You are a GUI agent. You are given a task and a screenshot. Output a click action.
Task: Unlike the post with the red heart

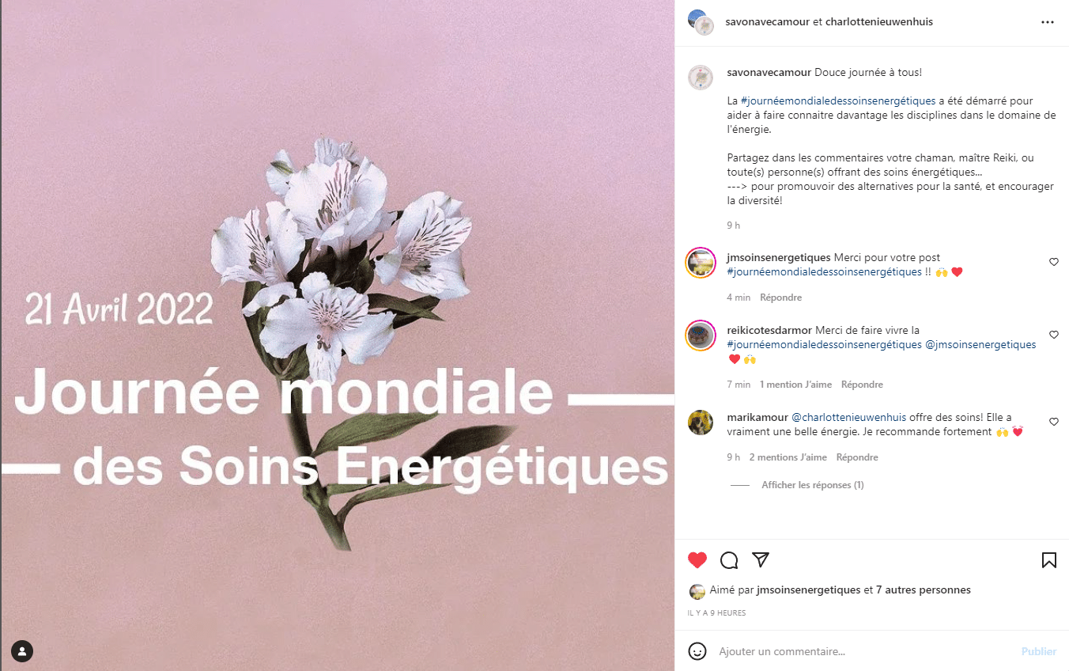point(697,560)
